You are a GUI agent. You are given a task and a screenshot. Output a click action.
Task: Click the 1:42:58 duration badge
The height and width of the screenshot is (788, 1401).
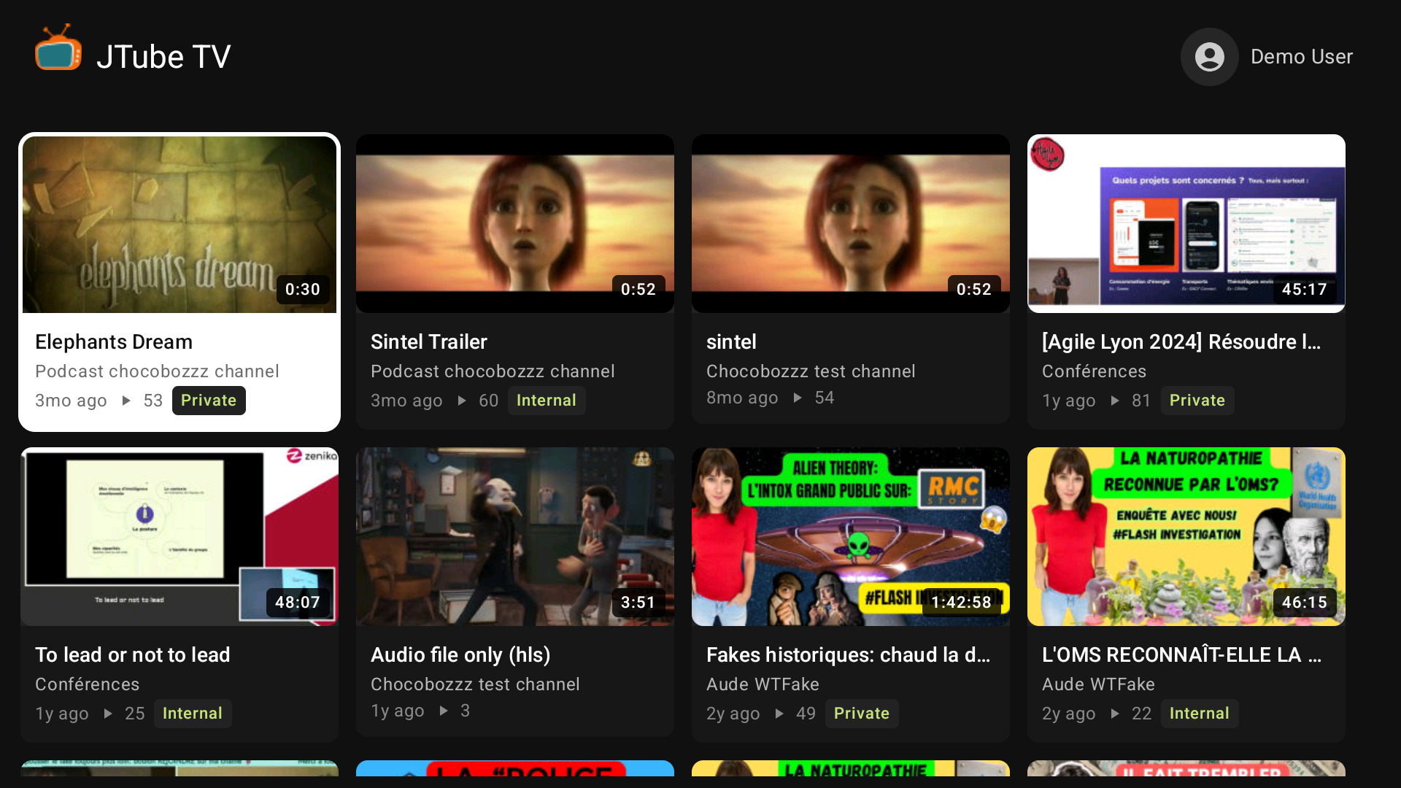(x=962, y=603)
